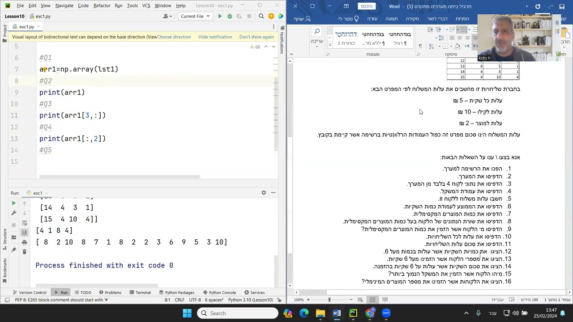
Task: Sort icon in Word's paragraph group
Action: click(x=431, y=46)
